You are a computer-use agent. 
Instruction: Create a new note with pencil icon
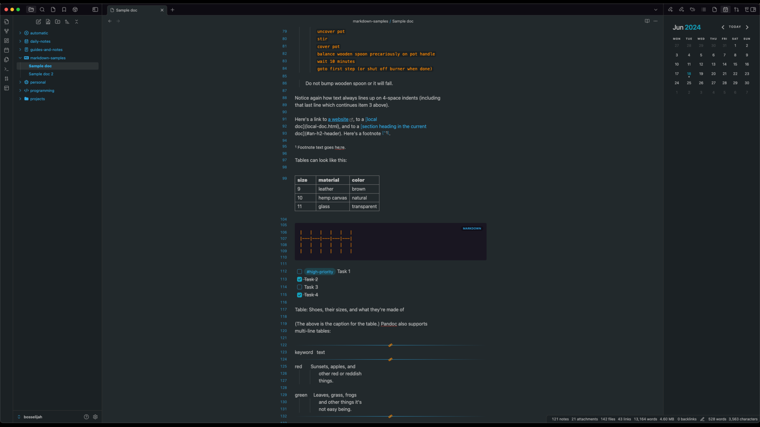(38, 22)
